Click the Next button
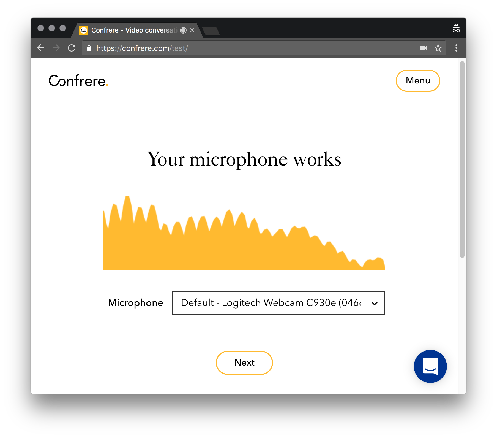Viewport: 497px width, 438px height. click(x=244, y=363)
